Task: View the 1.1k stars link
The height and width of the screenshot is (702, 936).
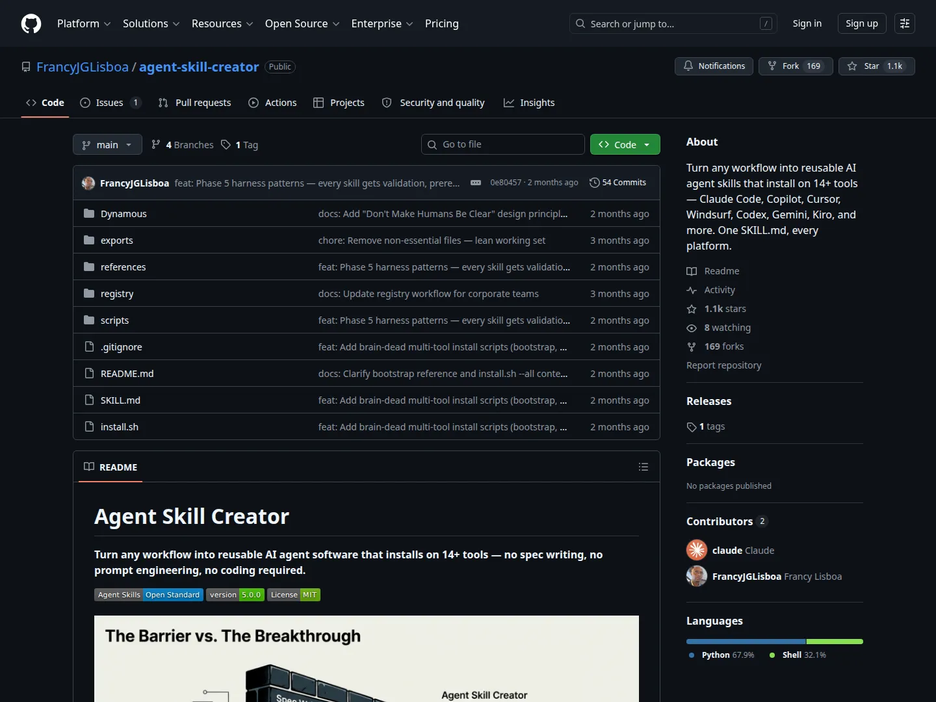Action: click(716, 309)
